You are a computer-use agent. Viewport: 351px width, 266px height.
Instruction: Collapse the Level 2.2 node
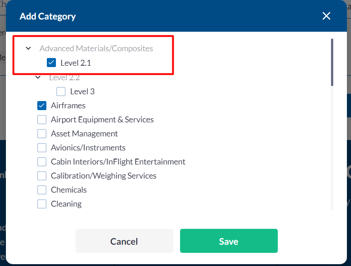[38, 77]
